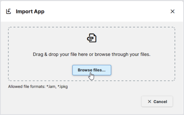Click the file attachment icon in drop zone
Image resolution: width=184 pixels, height=115 pixels.
[92, 38]
